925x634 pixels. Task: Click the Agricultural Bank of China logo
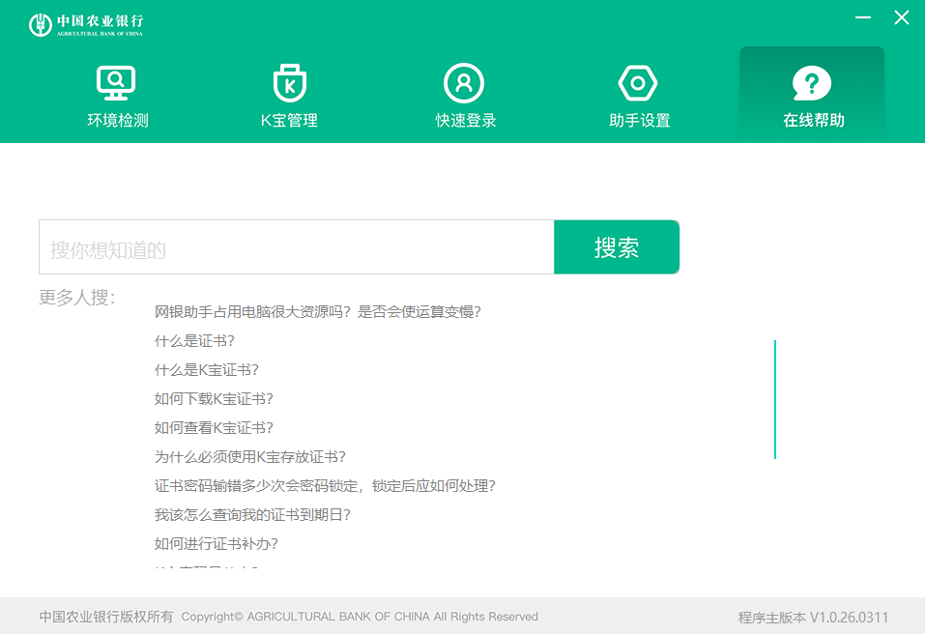point(86,24)
